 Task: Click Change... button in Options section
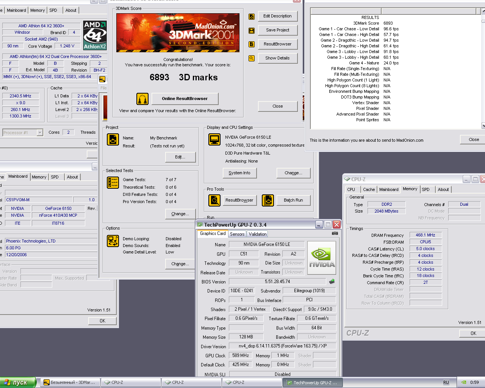pos(180,264)
